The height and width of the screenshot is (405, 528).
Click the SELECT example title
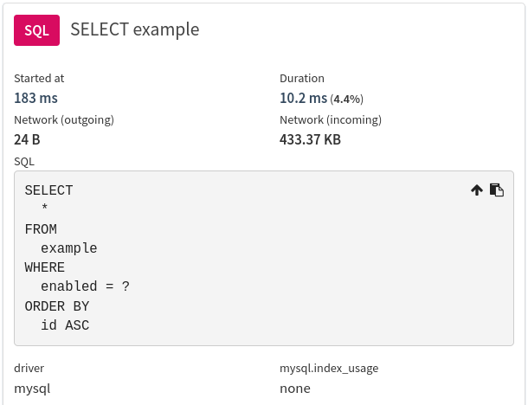pos(135,29)
